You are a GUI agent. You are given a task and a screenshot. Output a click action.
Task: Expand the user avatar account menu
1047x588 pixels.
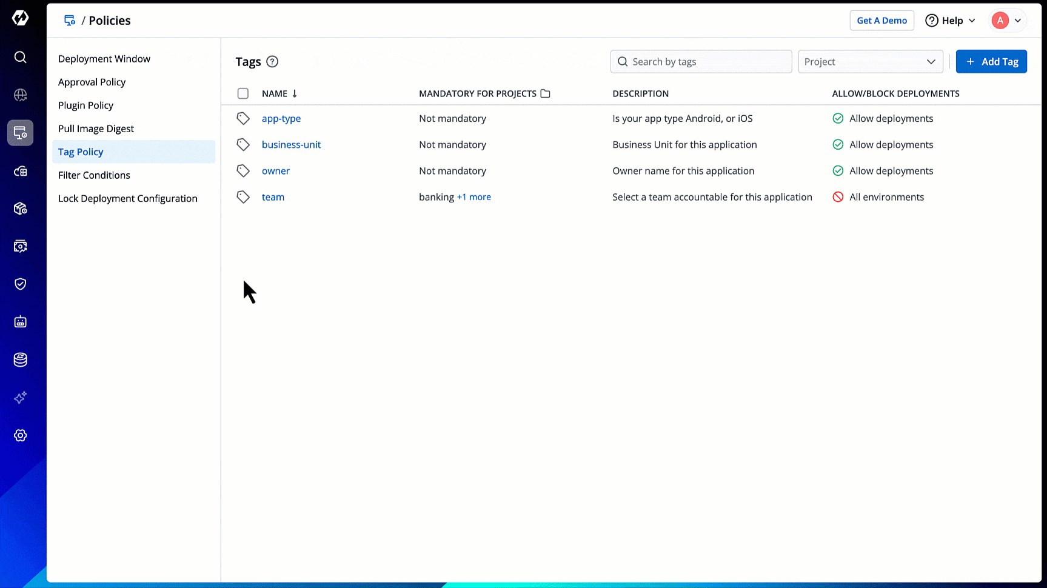tap(1007, 21)
